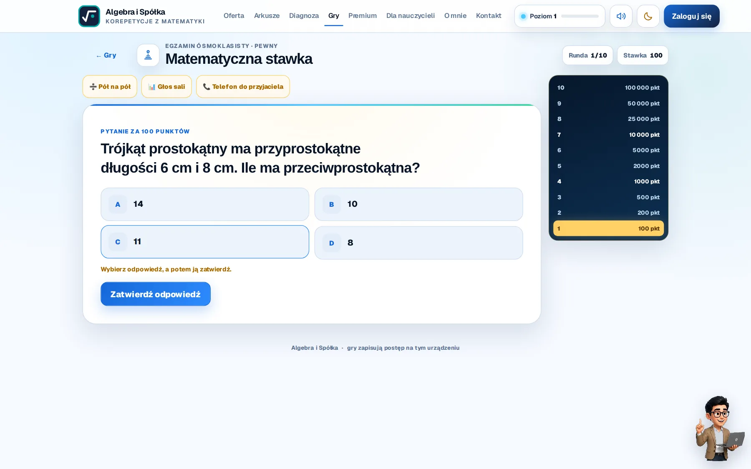This screenshot has height=469, width=751.
Task: Click the Korepetycje z matematyki tagline
Action: [155, 21]
